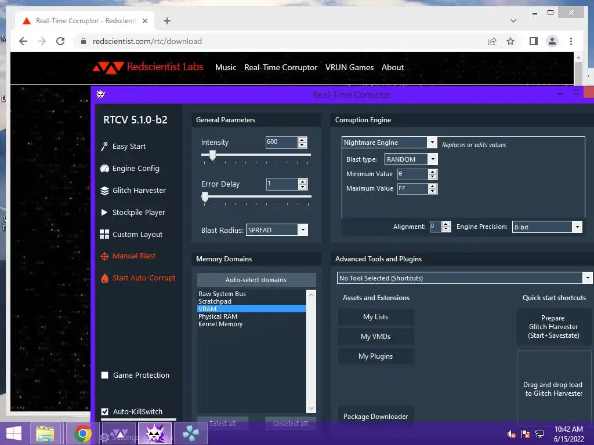The width and height of the screenshot is (594, 445).
Task: Click the Manual Blast crosshair icon
Action: [104, 256]
